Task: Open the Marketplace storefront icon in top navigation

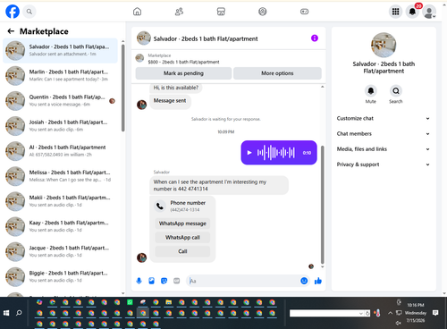Action: (x=221, y=12)
